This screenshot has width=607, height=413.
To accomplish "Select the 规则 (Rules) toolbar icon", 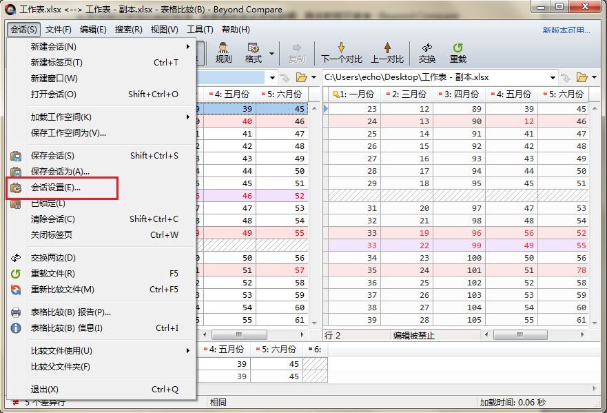I will (x=223, y=52).
